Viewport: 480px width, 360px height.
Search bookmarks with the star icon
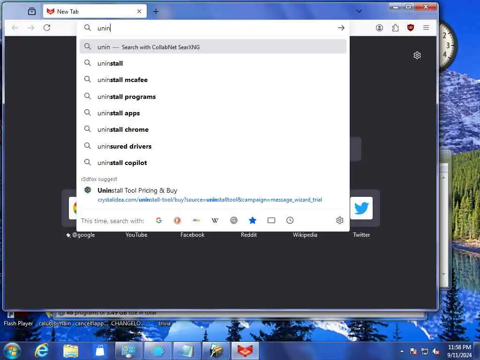coord(252,220)
